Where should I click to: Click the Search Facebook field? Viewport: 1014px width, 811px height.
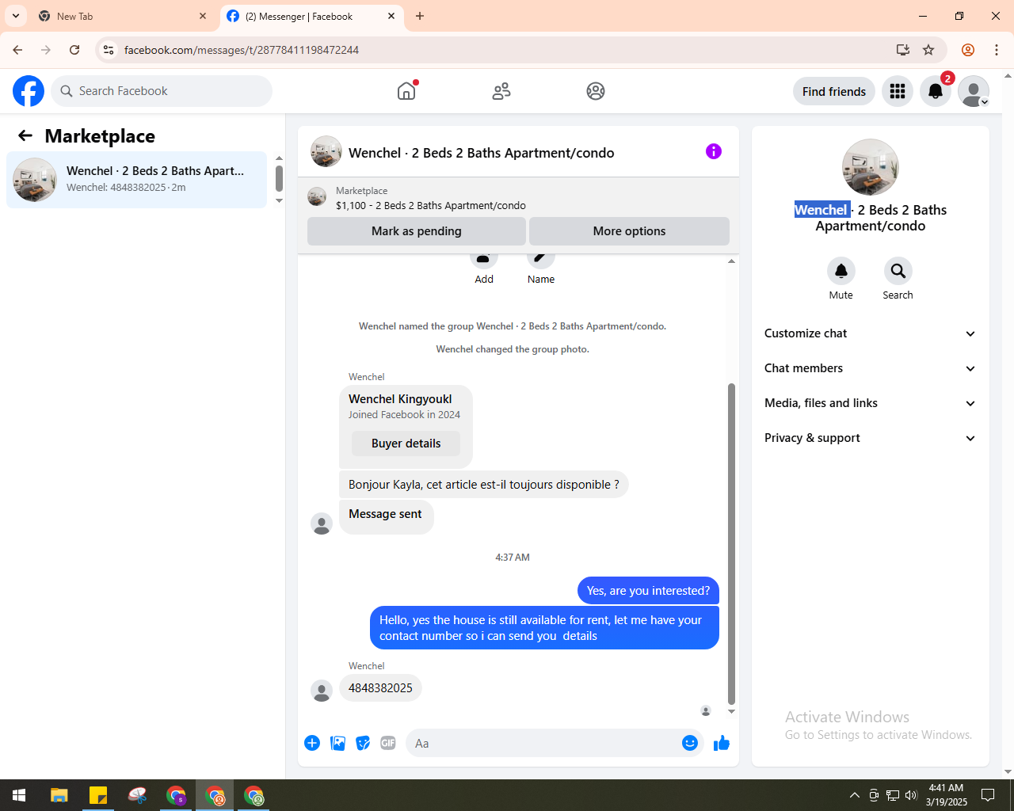coord(162,91)
